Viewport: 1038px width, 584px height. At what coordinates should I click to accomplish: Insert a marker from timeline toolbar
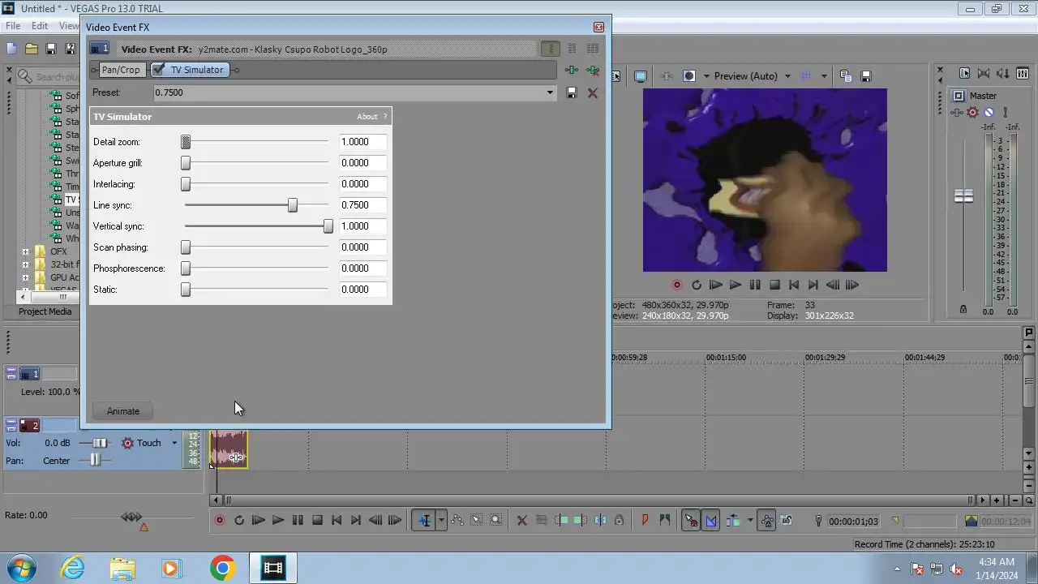pyautogui.click(x=646, y=521)
